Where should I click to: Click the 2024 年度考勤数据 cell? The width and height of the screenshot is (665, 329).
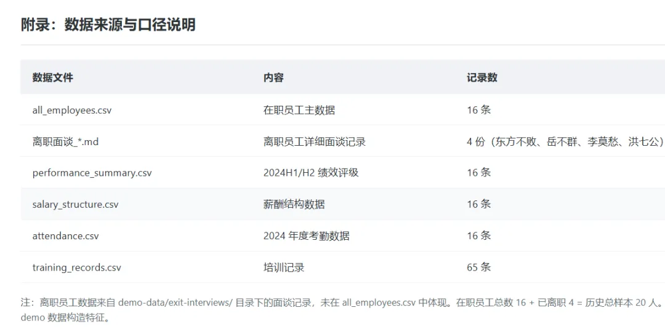coord(307,236)
